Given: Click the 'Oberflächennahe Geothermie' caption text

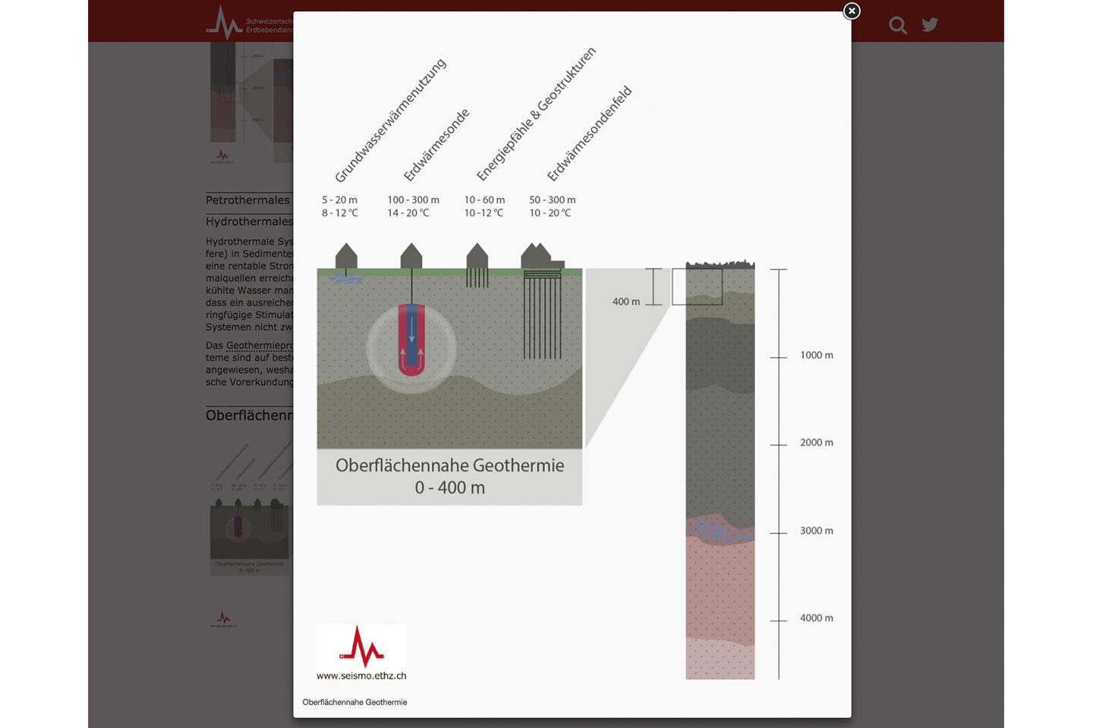Looking at the screenshot, I should tap(354, 702).
